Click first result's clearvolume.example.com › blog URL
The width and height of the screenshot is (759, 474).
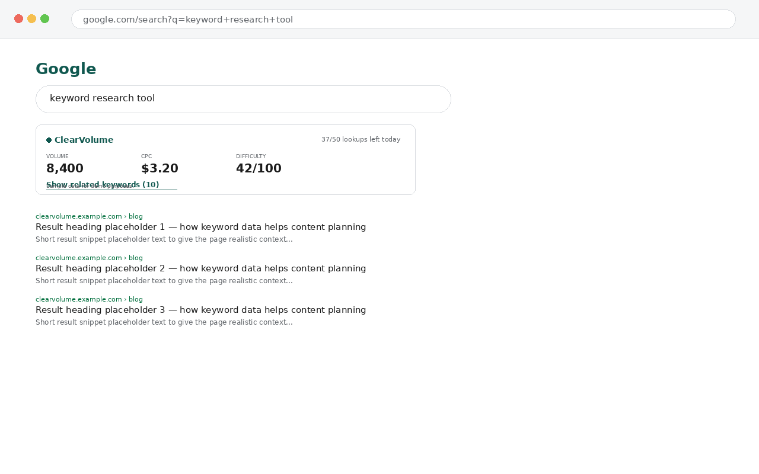[89, 216]
